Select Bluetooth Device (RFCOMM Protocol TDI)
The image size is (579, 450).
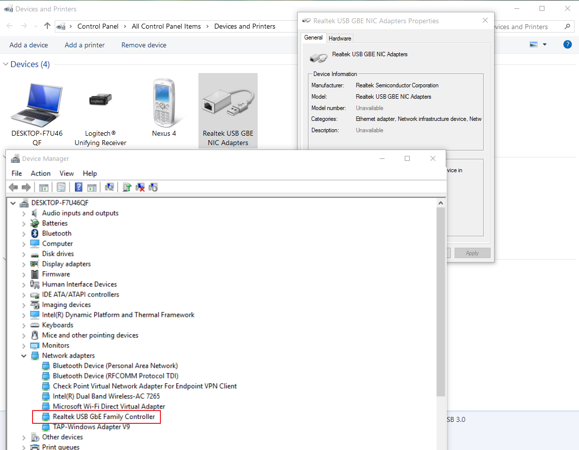coord(116,376)
